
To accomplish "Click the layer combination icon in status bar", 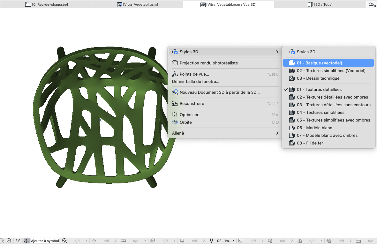I will tap(153, 240).
